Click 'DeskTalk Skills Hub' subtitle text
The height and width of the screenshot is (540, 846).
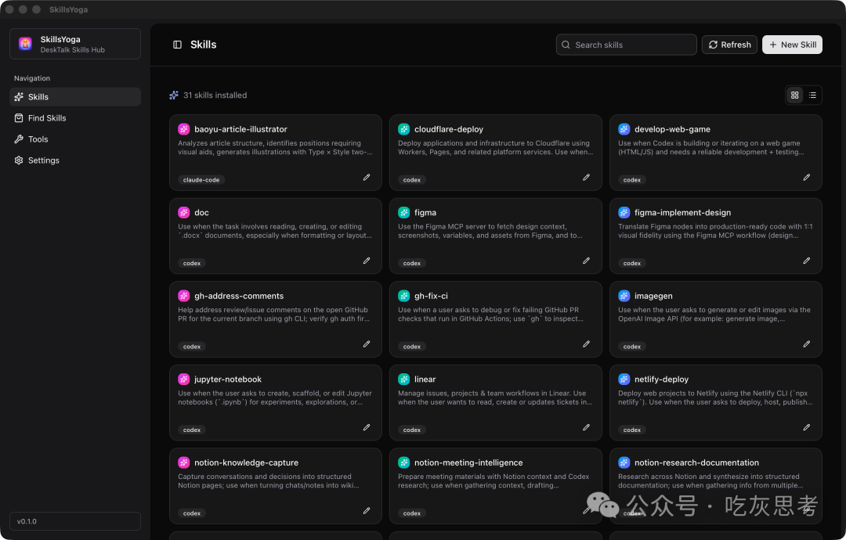coord(73,50)
